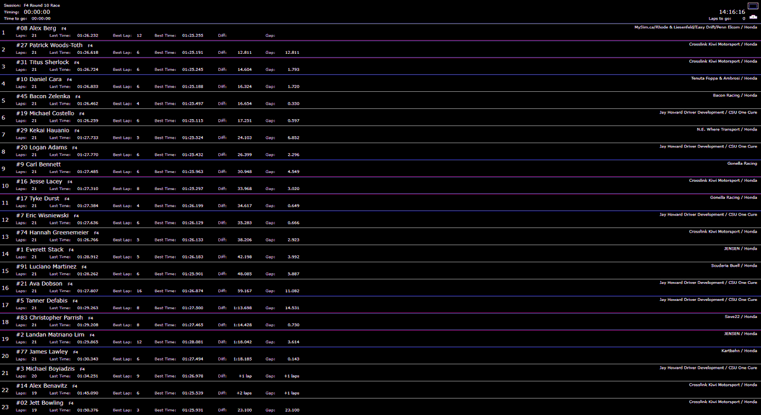Click Carl Bennett's Gonella Racing team
Screen dimensions: 761x415
click(x=742, y=163)
